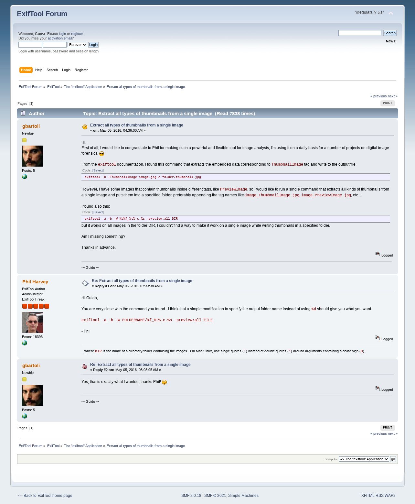Click the top breadcrumb 'The "exiftool" Application' link

[83, 87]
